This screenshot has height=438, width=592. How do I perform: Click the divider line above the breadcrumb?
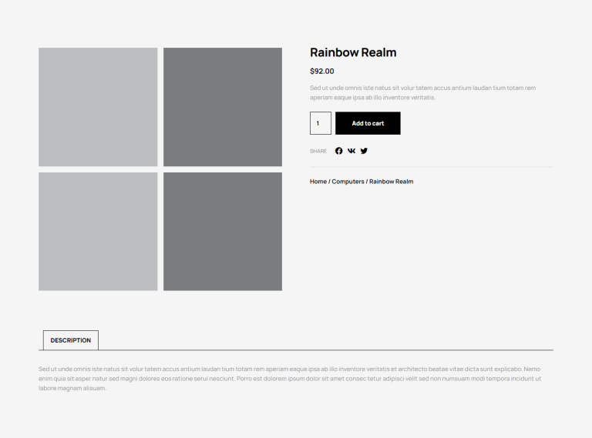431,167
